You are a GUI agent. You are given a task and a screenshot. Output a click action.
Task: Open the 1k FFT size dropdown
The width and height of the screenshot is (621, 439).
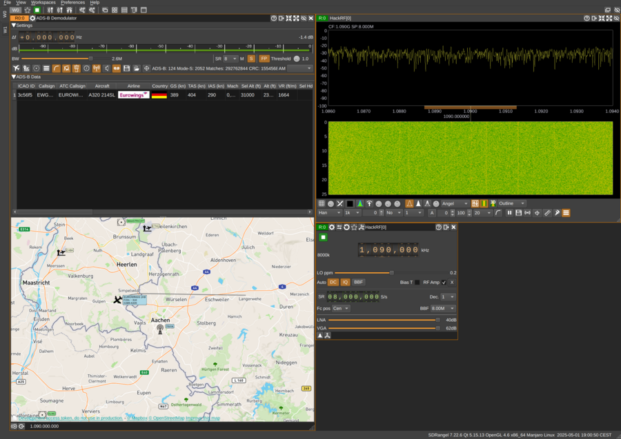pos(352,213)
